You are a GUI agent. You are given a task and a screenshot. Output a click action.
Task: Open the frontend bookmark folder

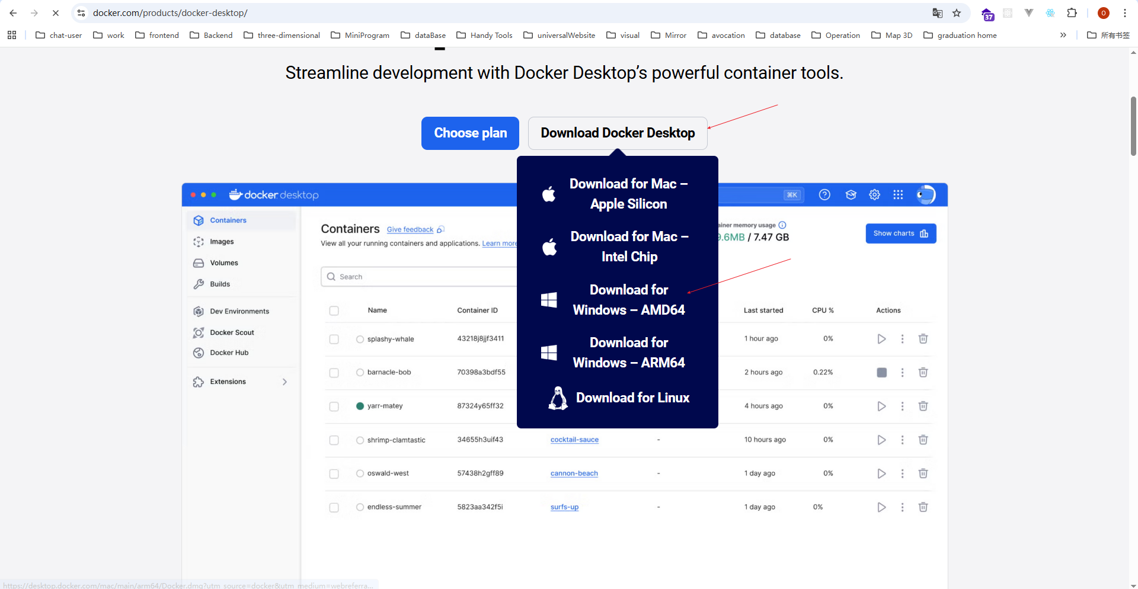click(157, 35)
